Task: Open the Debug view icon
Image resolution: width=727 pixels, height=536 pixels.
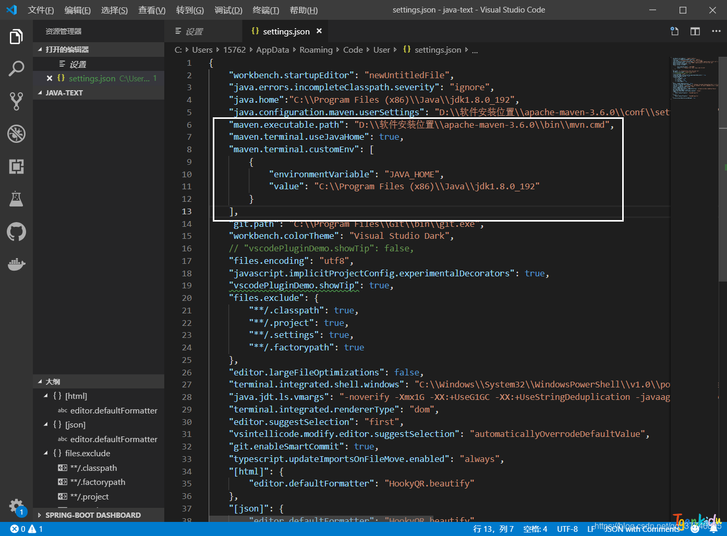Action: tap(16, 134)
